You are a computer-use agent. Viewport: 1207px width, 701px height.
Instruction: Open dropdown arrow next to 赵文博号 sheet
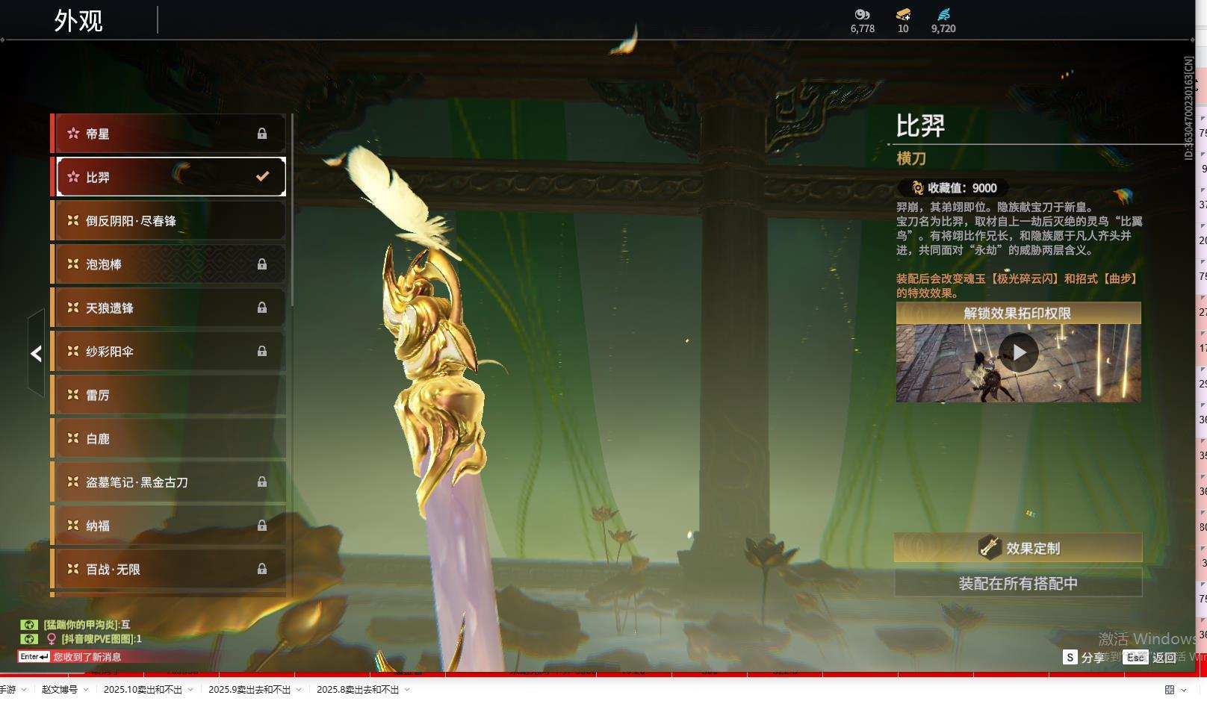[86, 690]
